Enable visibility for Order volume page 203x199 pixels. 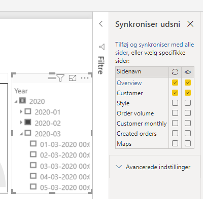pos(188,113)
